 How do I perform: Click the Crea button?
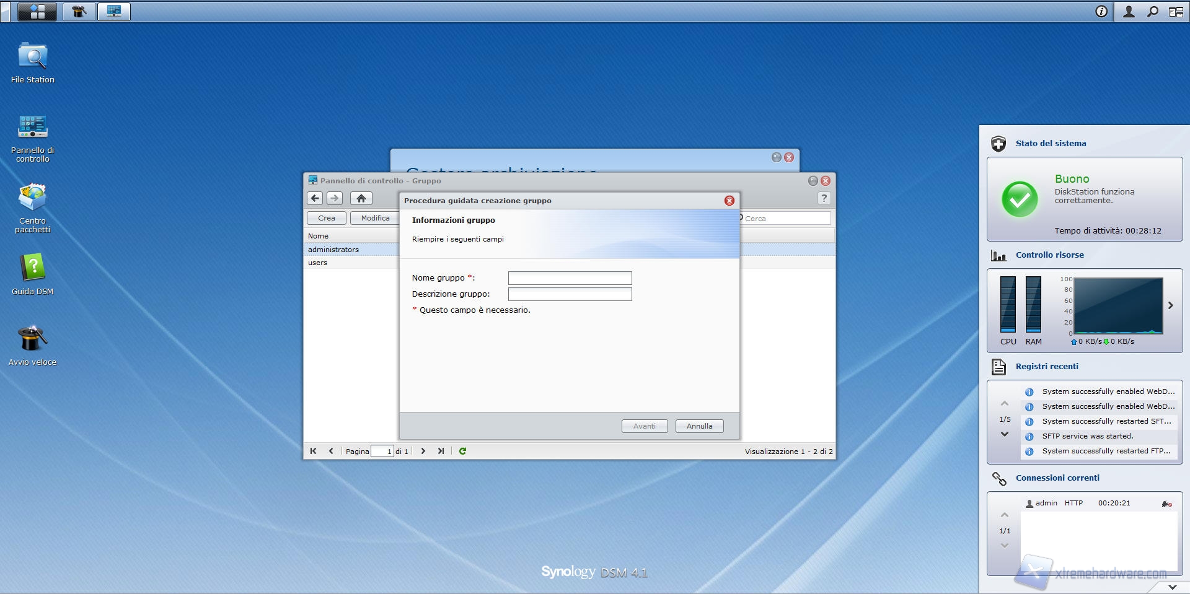[x=326, y=218]
